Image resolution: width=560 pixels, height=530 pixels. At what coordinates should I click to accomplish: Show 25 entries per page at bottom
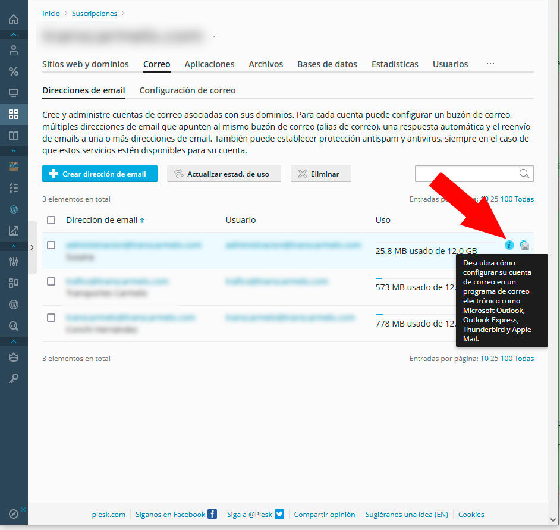(494, 359)
